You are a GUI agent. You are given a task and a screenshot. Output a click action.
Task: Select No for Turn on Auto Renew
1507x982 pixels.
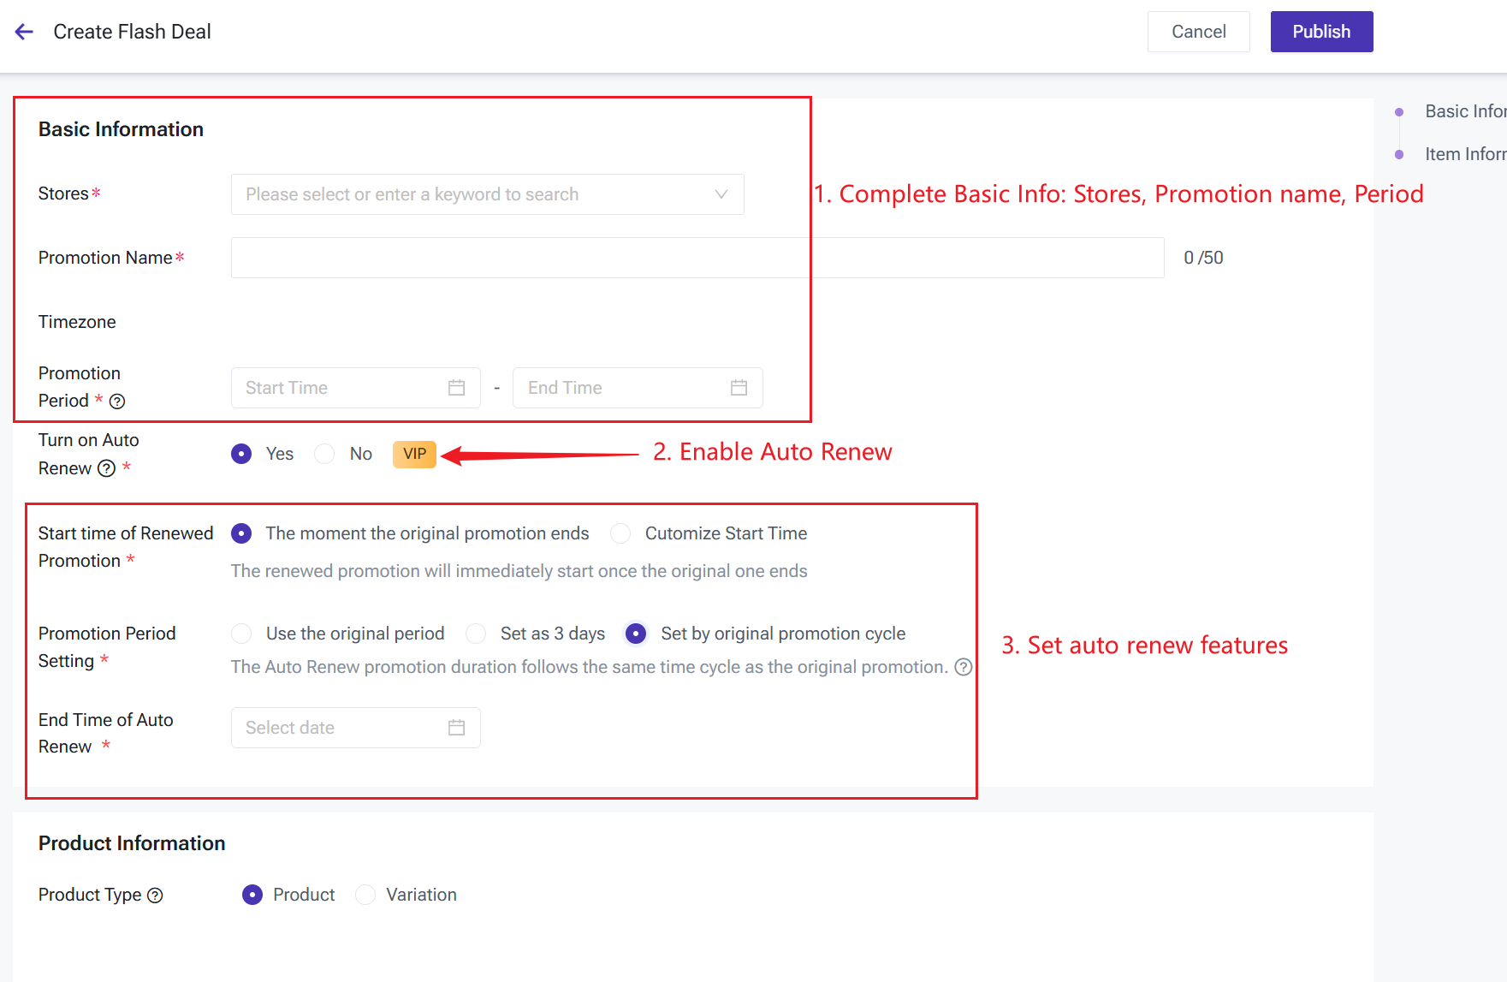pyautogui.click(x=324, y=454)
